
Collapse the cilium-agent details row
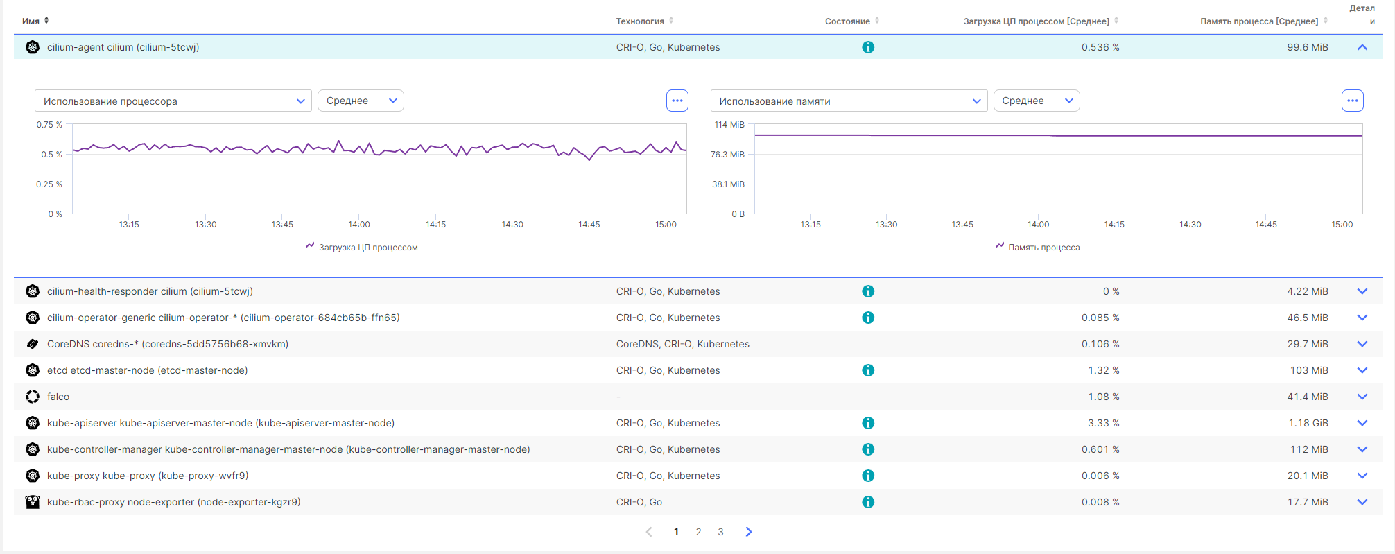point(1362,47)
